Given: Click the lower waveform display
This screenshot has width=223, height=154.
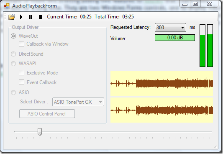Looking at the screenshot, I should pos(161,110).
